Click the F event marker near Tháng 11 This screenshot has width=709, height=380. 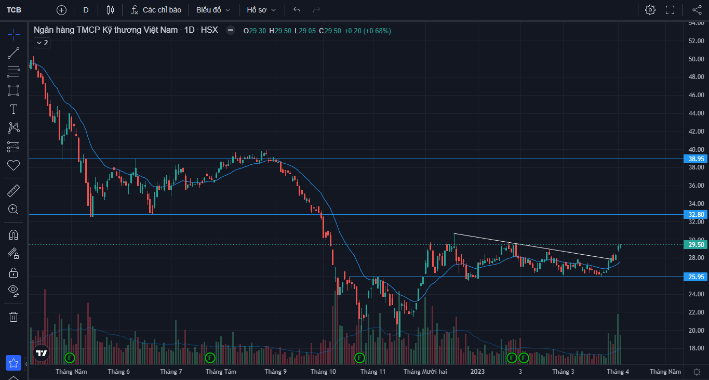[359, 358]
